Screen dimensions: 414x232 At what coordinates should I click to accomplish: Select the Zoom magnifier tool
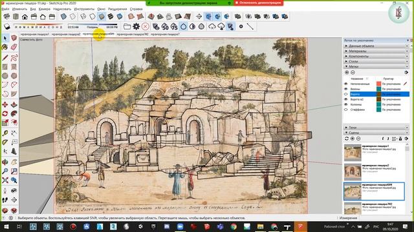pos(5,171)
